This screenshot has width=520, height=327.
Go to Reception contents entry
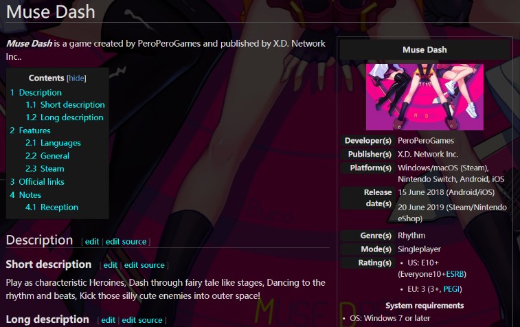59,207
